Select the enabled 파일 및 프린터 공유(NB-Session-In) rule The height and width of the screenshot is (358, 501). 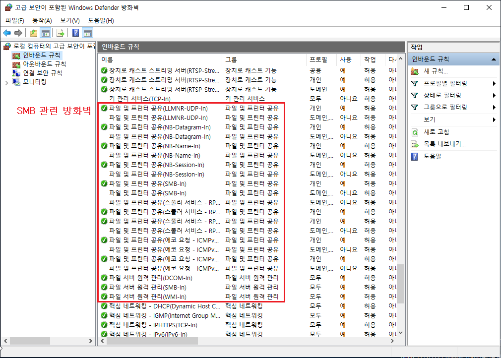point(248,165)
